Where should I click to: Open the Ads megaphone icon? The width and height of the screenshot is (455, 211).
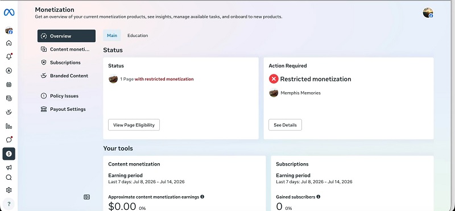[9, 167]
